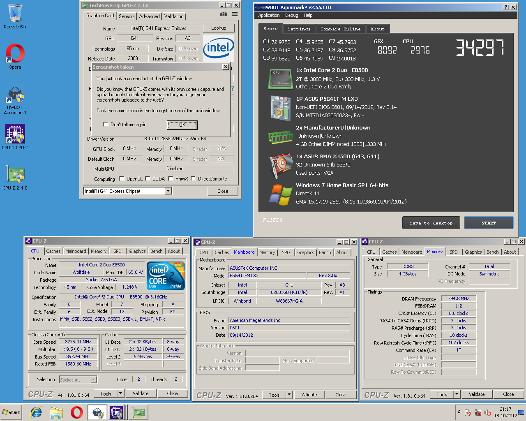Image resolution: width=526 pixels, height=421 pixels.
Task: Click the Intel Core 2 Duo logo in CPU-Z
Action: (166, 276)
